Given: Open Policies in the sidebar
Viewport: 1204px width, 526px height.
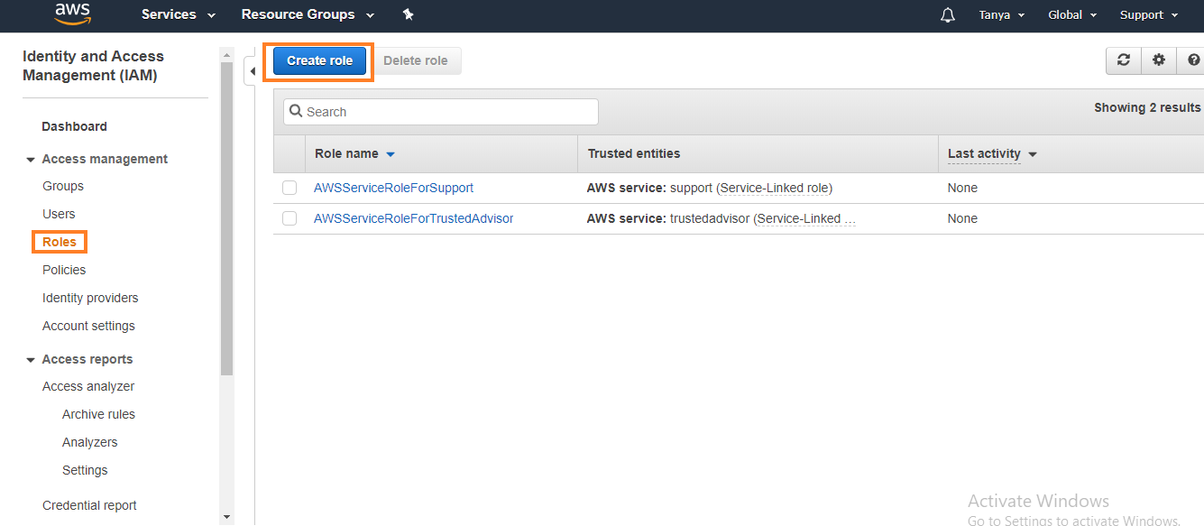Looking at the screenshot, I should [x=64, y=270].
